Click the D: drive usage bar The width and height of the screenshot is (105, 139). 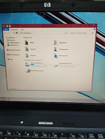coord(70,65)
